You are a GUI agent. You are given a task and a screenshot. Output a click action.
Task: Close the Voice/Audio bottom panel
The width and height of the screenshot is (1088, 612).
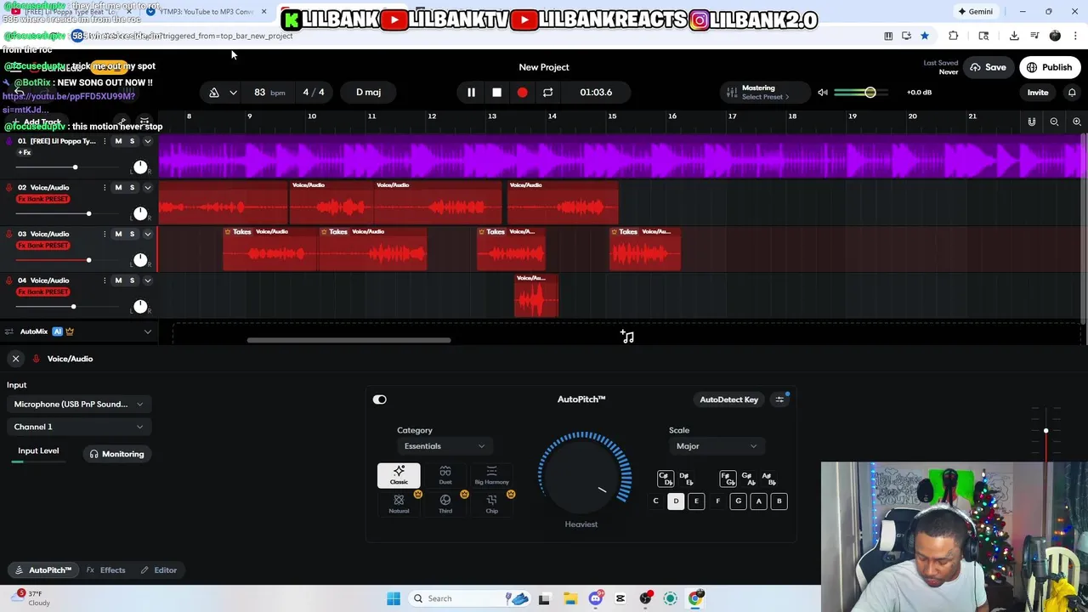click(15, 359)
